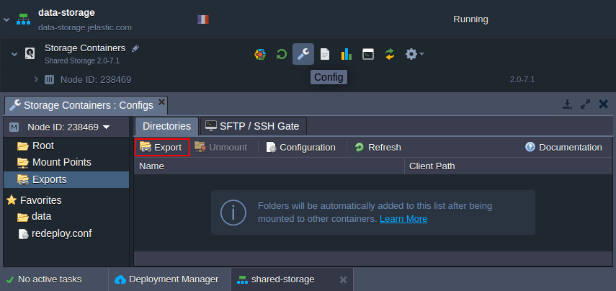Edit Storage Containers name with pencil icon

click(x=135, y=48)
